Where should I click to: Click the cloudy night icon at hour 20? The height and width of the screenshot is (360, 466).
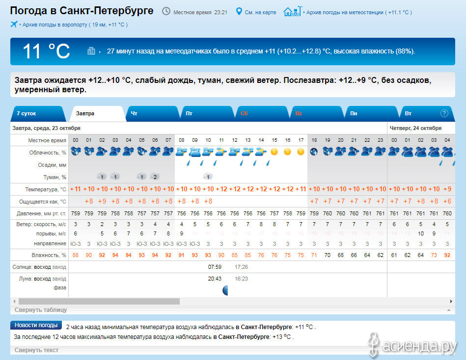[341, 152]
